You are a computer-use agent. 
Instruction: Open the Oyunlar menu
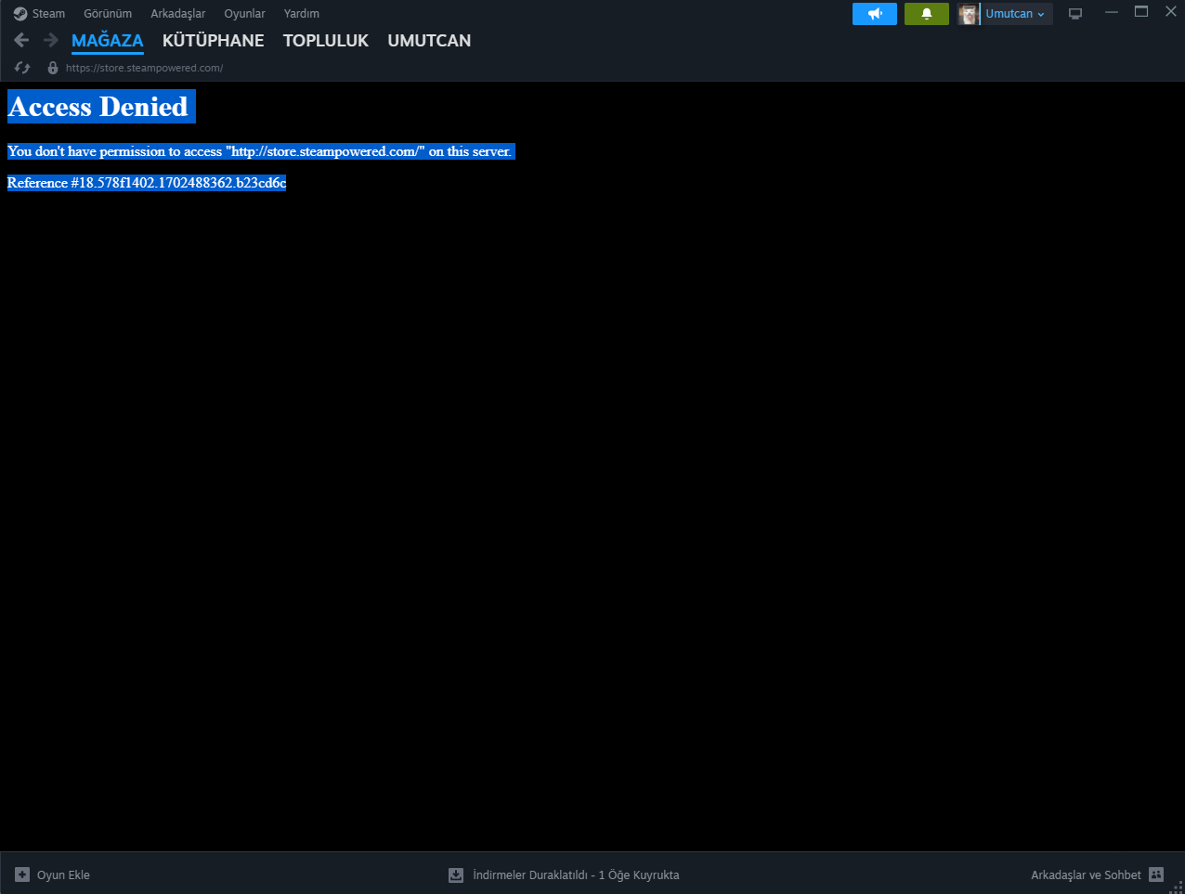point(244,14)
